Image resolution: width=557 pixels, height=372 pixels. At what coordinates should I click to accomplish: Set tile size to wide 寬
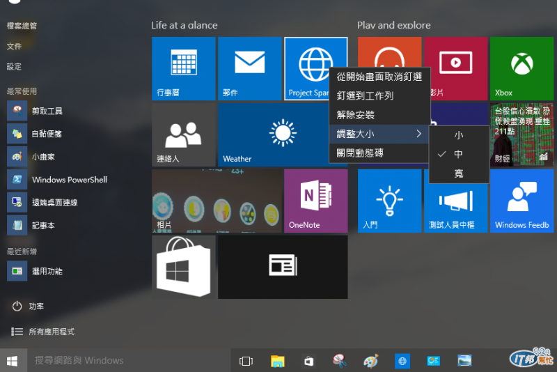click(x=459, y=173)
